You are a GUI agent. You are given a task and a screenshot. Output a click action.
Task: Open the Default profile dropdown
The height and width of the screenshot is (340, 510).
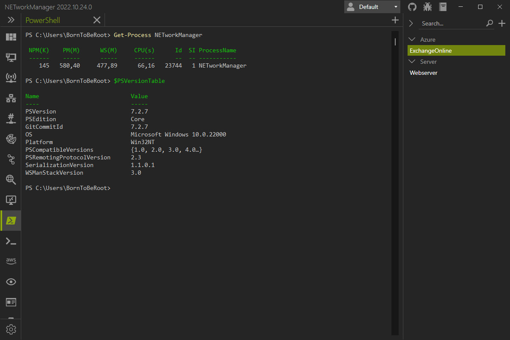point(372,7)
